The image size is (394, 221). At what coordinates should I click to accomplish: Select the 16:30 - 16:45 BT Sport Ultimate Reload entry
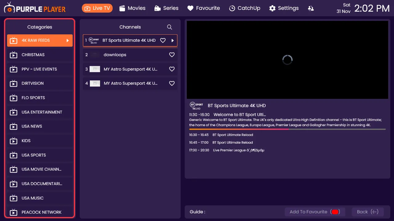221,135
